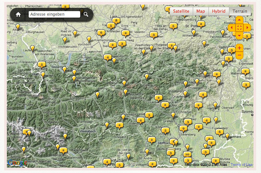This screenshot has height=173, width=261.
Task: Click the pin at Laufen
Action: (x=32, y=48)
